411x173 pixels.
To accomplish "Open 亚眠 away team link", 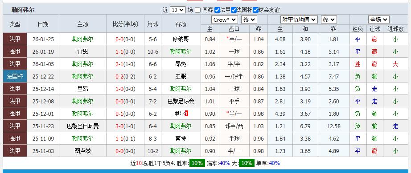I will coord(181,76).
